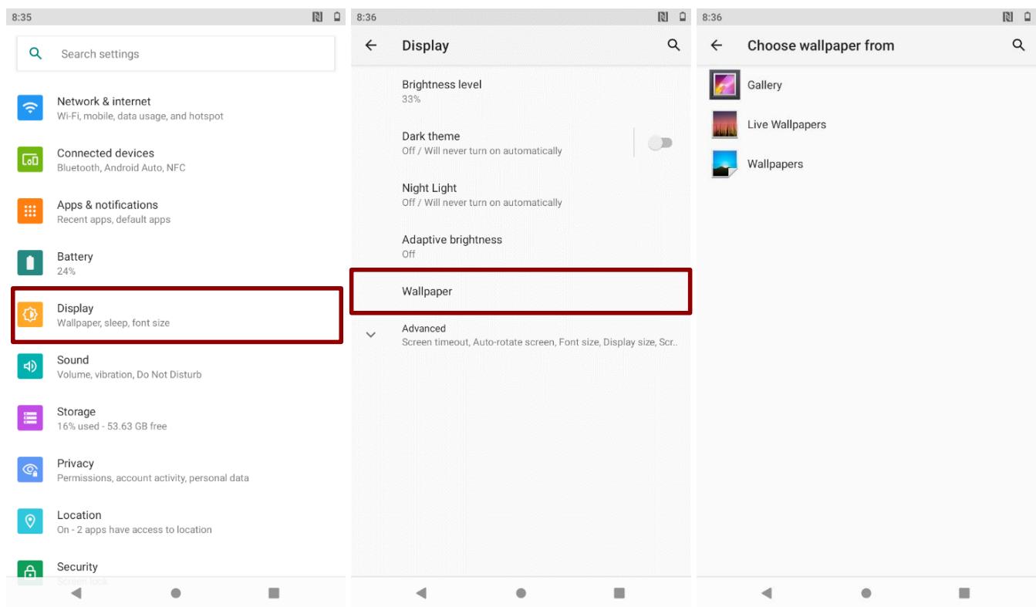The height and width of the screenshot is (607, 1036).
Task: Open Network & internet settings
Action: pyautogui.click(x=176, y=108)
